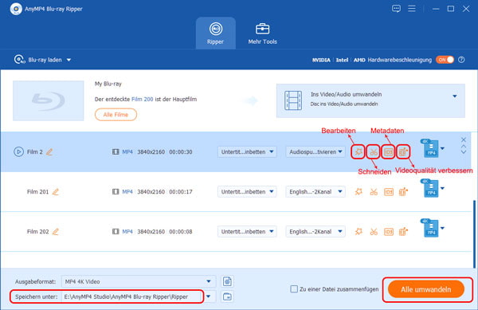Viewport: 478px width, 310px height.
Task: Click the Blu-ray disc thumbnail
Action: click(48, 100)
